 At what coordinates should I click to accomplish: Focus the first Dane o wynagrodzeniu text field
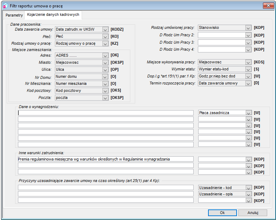pyautogui.click(x=106, y=113)
